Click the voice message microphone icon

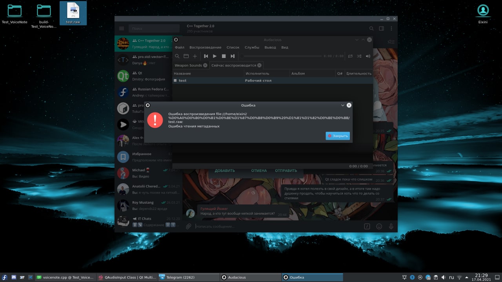tap(391, 226)
